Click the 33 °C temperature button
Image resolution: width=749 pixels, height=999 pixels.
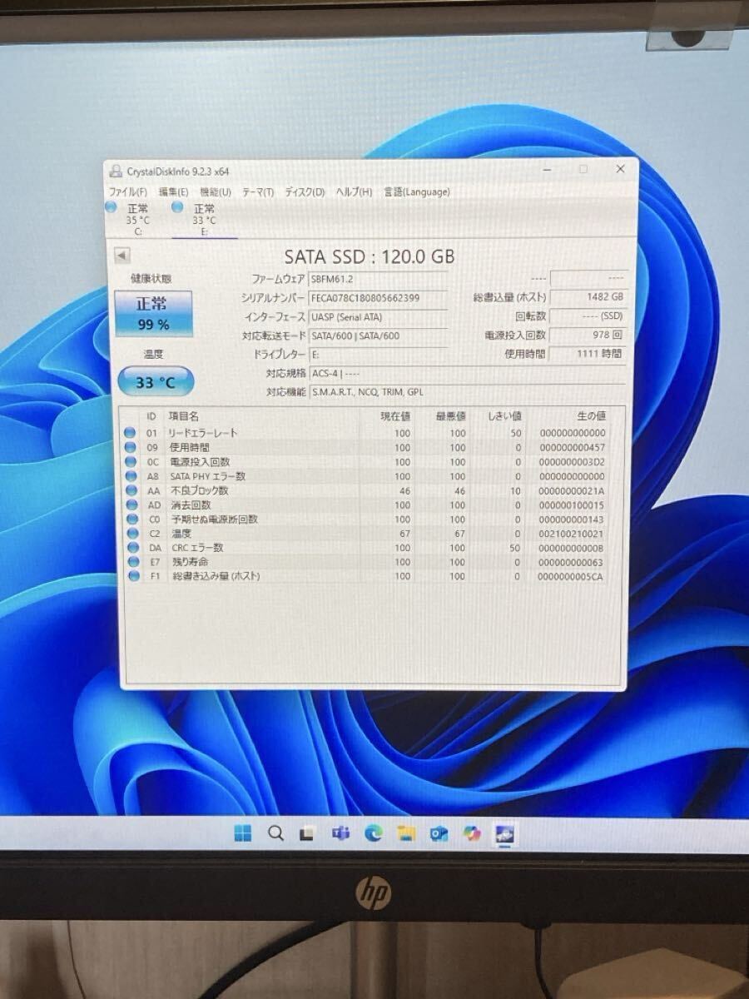(155, 383)
